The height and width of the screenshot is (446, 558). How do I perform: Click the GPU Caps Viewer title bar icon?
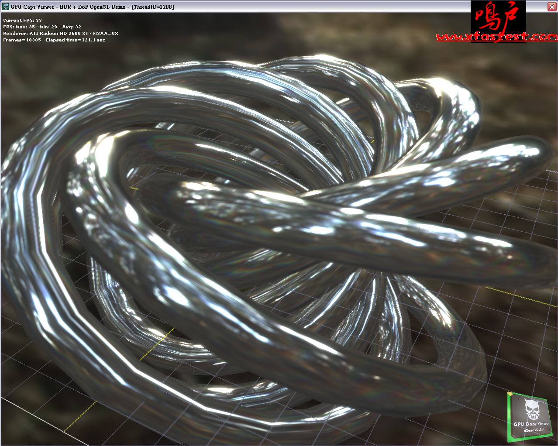(x=6, y=7)
